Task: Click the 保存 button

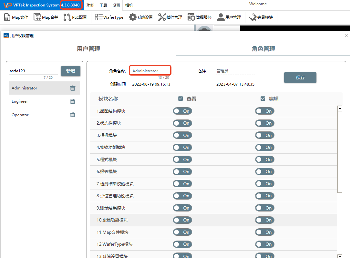Action: click(300, 77)
